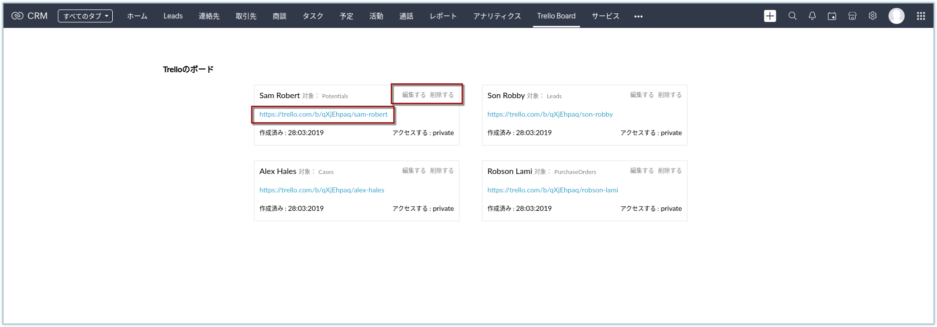
Task: Click 編集する on Sam Robert card
Action: point(414,95)
